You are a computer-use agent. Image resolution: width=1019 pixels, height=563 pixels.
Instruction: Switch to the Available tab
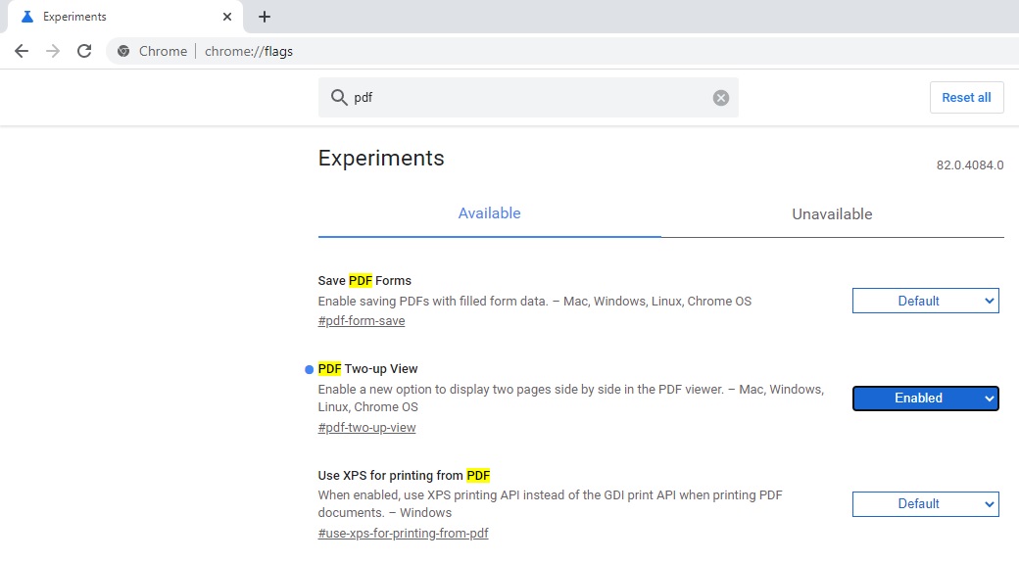489,213
